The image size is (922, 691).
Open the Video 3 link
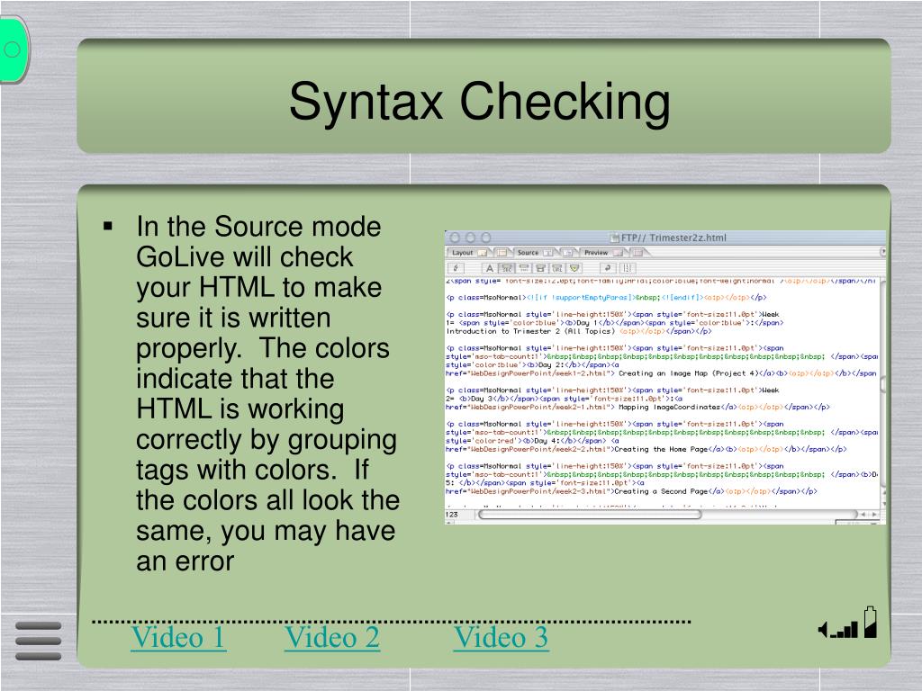point(501,638)
